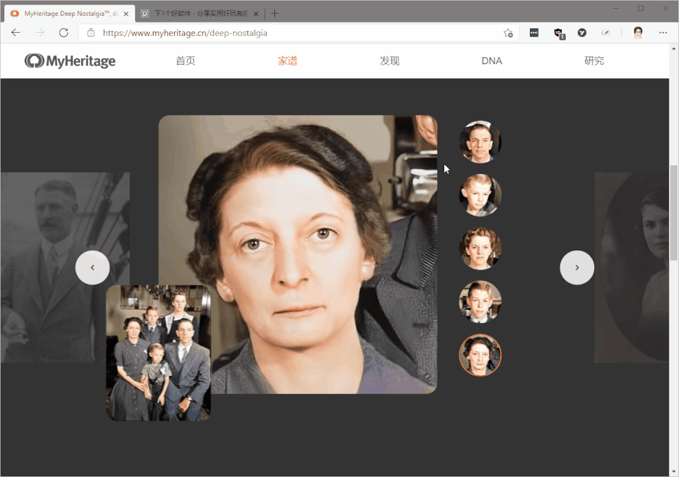Click the scrollbar down arrow
Image resolution: width=679 pixels, height=477 pixels.
tap(674, 472)
